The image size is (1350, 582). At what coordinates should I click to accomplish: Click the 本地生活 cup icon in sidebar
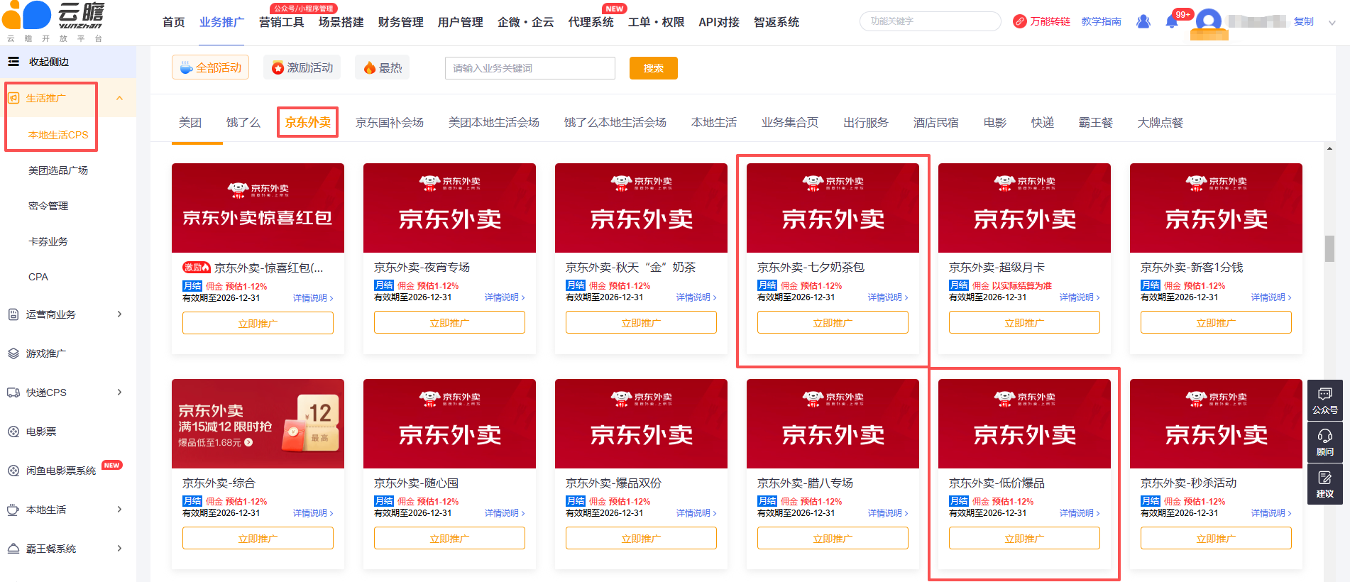tap(13, 510)
